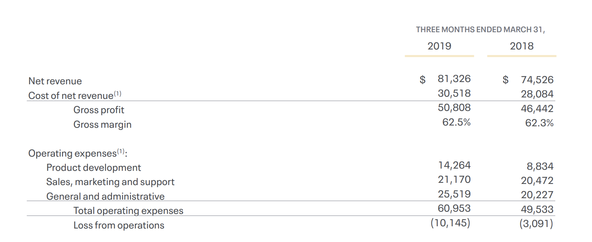This screenshot has width=592, height=242.
Task: Select the Product development row label
Action: pyautogui.click(x=93, y=167)
